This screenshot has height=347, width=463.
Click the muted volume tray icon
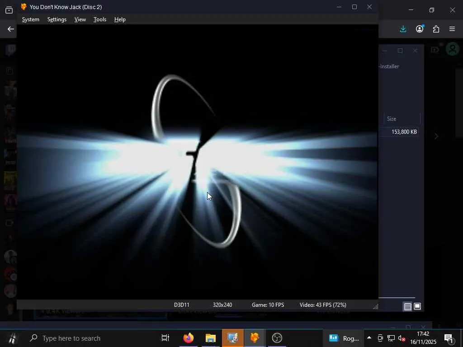tap(402, 338)
